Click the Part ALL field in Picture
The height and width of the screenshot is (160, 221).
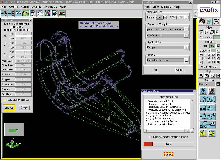[212, 46]
